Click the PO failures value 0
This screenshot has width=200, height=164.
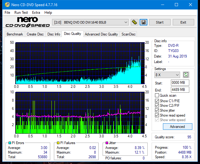point(144,158)
